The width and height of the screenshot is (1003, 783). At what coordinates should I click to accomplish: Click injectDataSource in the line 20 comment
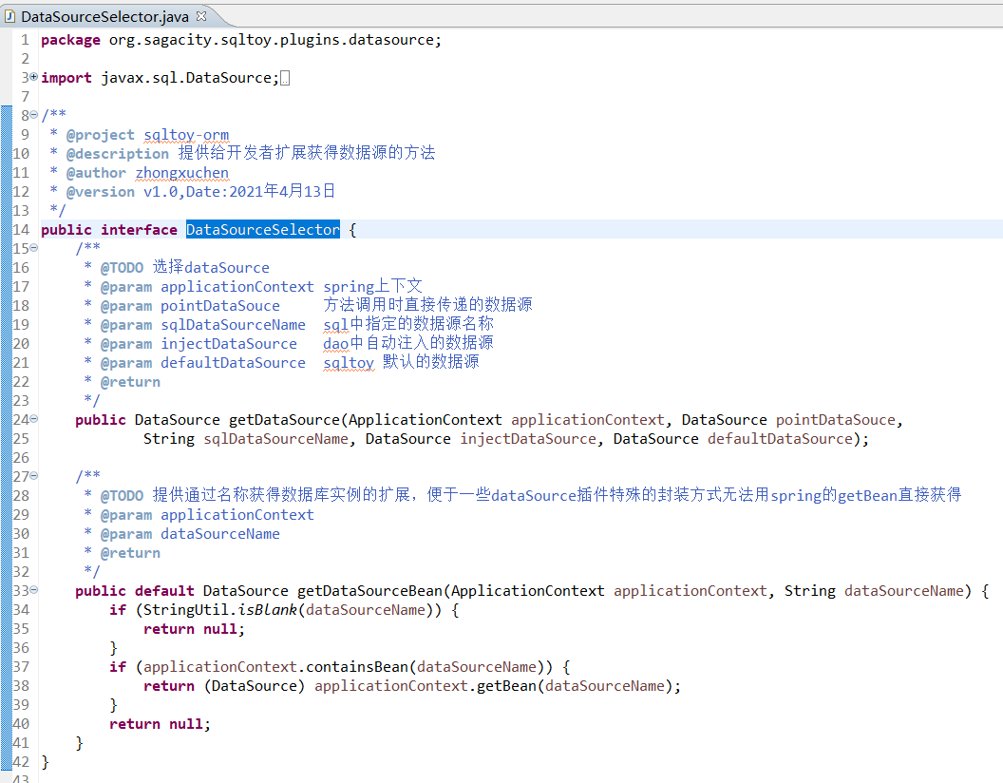(228, 344)
